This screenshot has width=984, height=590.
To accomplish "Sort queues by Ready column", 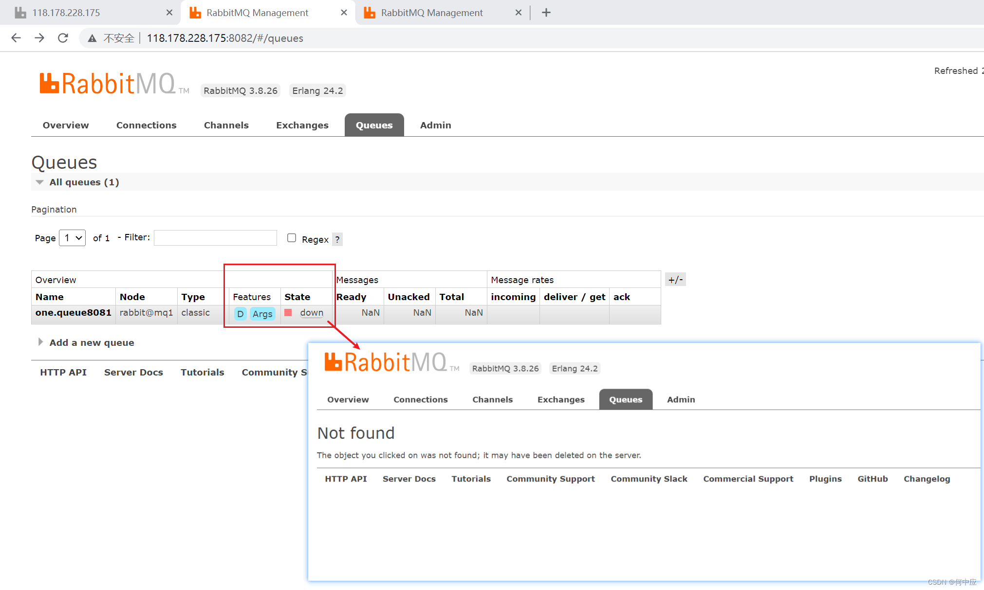I will click(351, 297).
